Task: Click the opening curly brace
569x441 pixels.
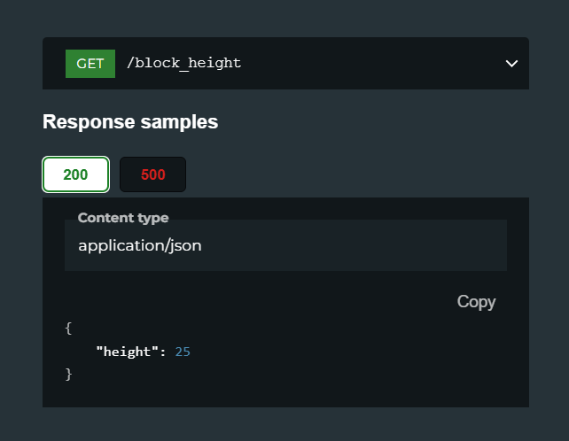Action: (x=68, y=329)
